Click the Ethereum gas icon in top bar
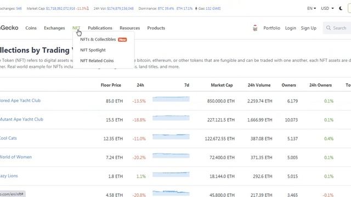This screenshot has height=197, width=351. (x=196, y=9)
